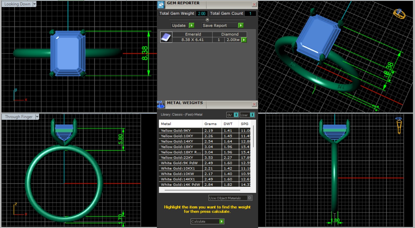Click the emerald gem thumbnail icon
415x228 pixels.
pyautogui.click(x=166, y=37)
